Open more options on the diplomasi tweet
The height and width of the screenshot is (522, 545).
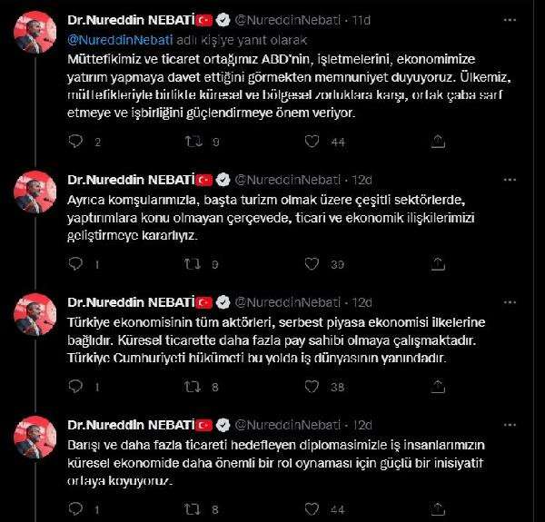tap(510, 425)
